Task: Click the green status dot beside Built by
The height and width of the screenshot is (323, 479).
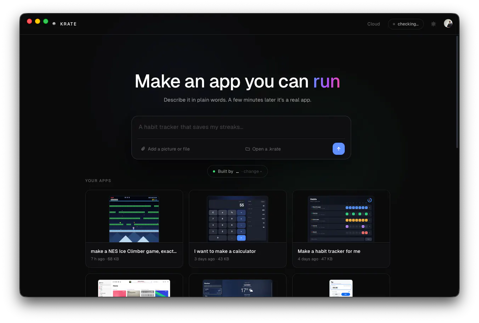Action: coord(214,171)
